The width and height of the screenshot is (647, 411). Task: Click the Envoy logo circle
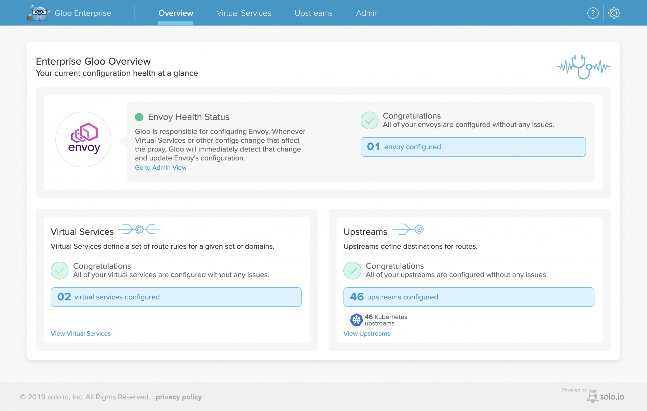[83, 139]
